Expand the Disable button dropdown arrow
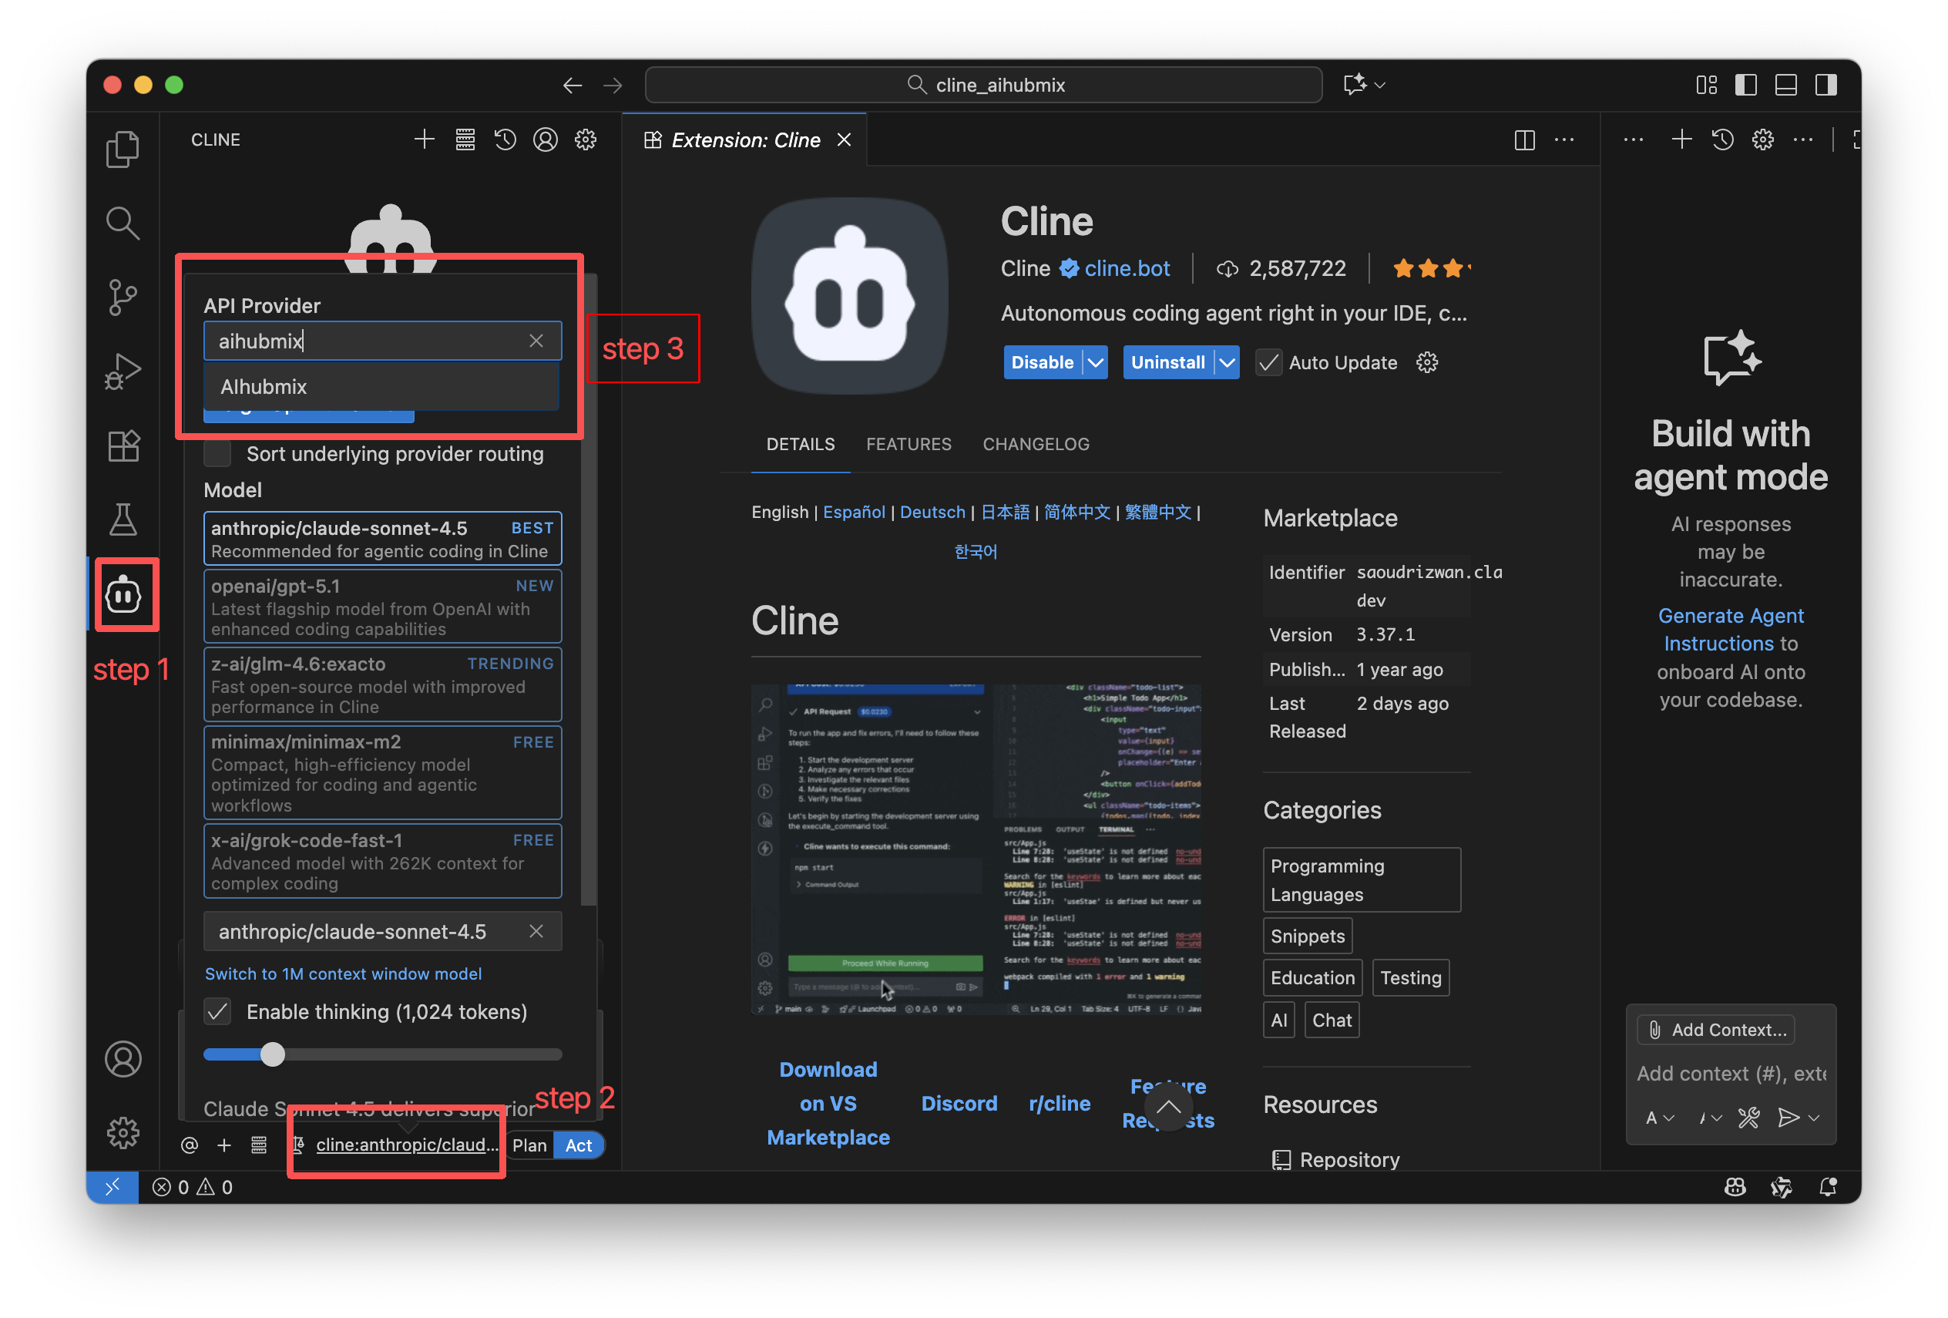The image size is (1948, 1318). tap(1096, 363)
